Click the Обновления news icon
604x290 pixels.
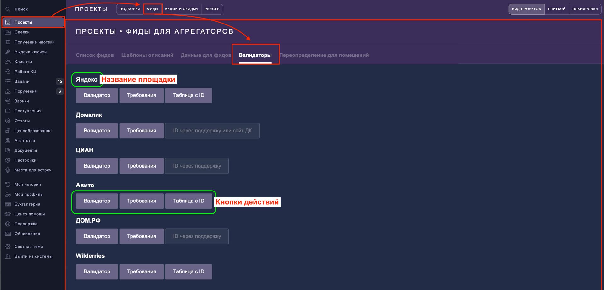pos(8,234)
